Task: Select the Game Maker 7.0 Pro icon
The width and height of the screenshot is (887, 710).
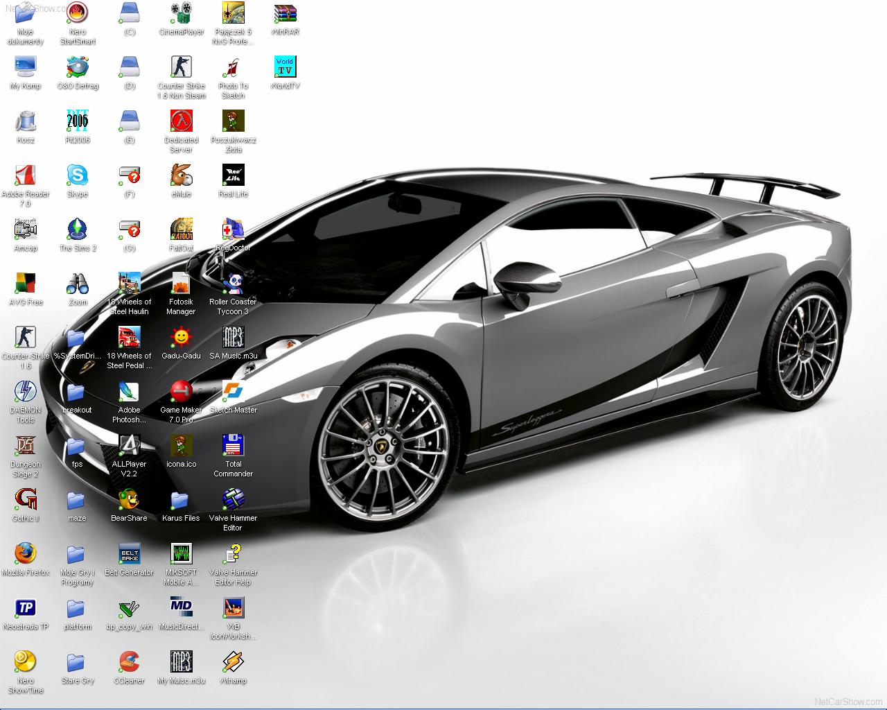Action: click(181, 392)
